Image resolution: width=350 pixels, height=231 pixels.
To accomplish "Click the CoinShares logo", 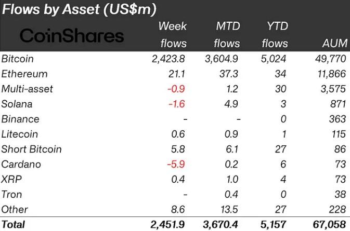I will pyautogui.click(x=72, y=36).
